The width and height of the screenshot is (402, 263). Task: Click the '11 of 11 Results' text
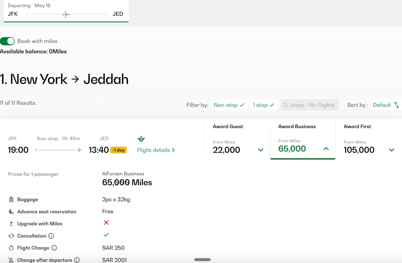(18, 103)
